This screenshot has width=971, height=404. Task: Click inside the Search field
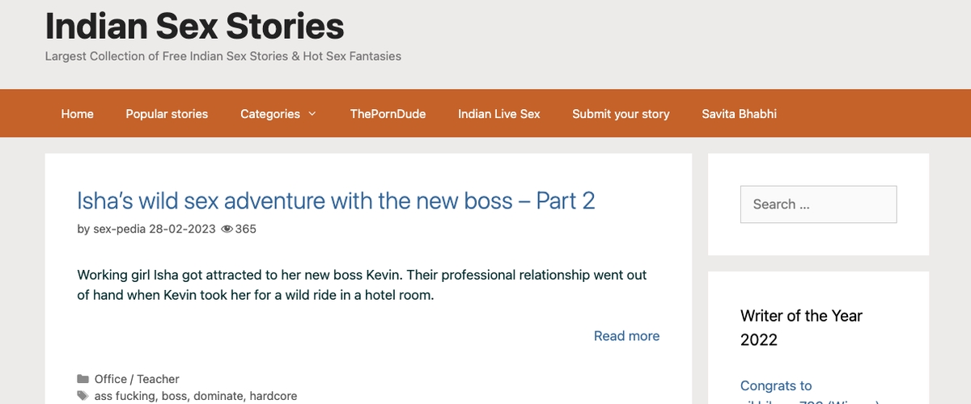(x=818, y=204)
